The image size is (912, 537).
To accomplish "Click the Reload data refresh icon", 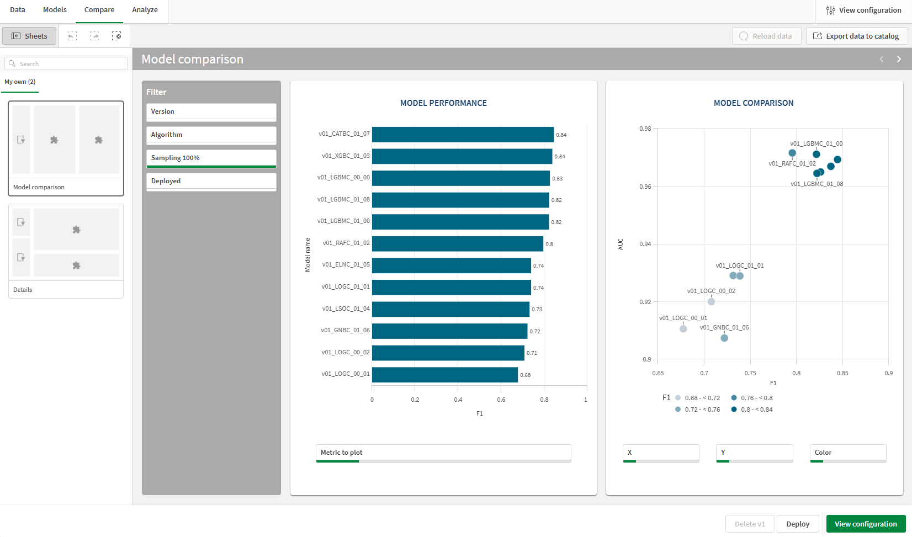I will point(744,36).
